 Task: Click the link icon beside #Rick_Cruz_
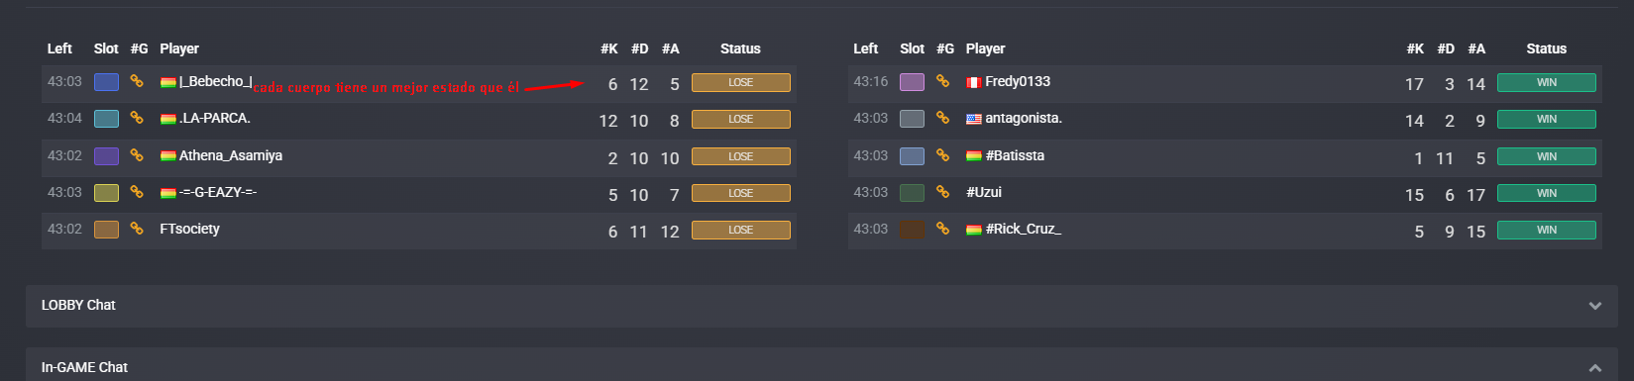point(943,229)
